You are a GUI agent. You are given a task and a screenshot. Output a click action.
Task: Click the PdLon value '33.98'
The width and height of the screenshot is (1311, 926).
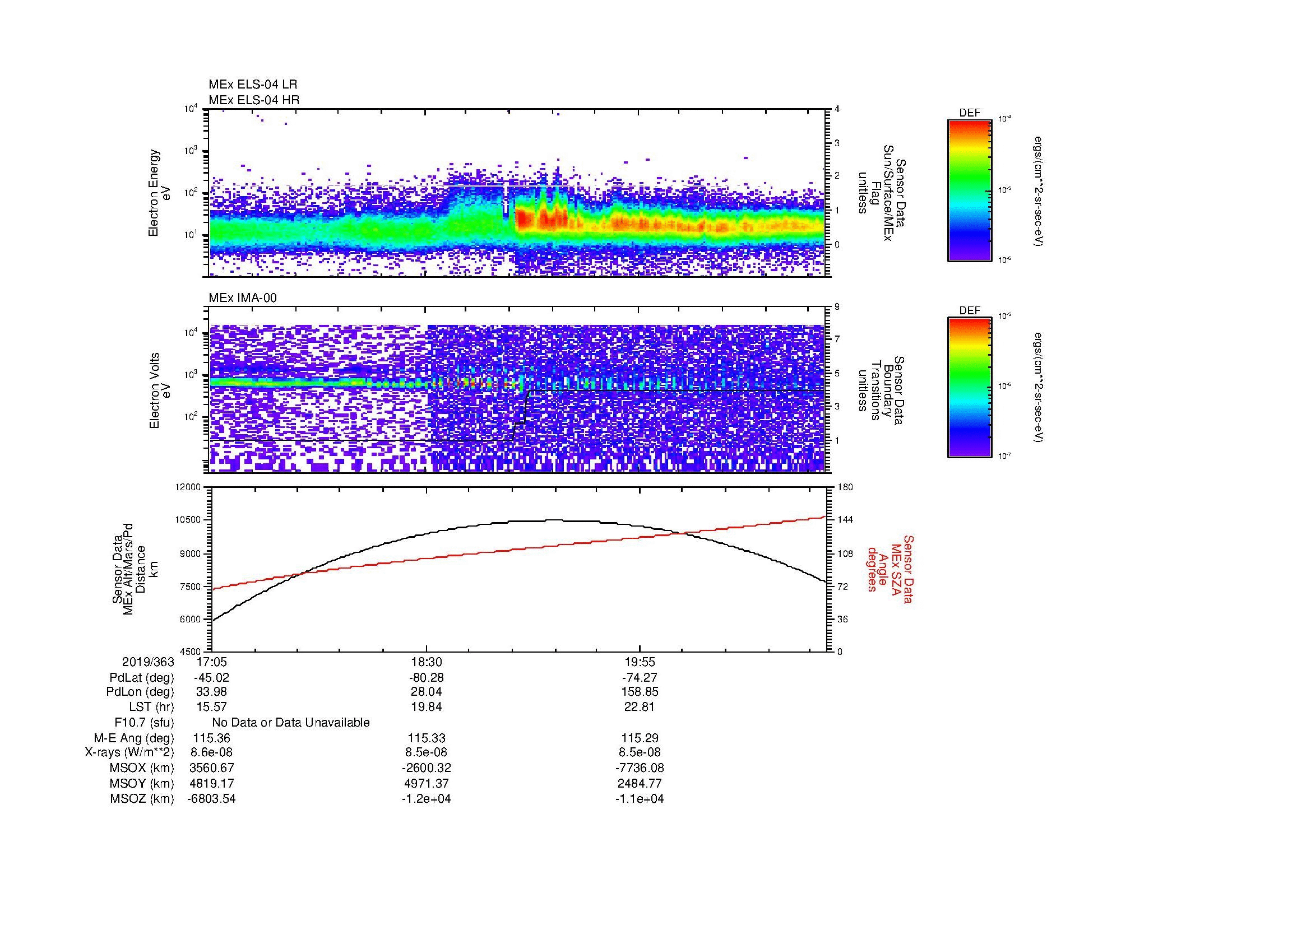[x=212, y=692]
